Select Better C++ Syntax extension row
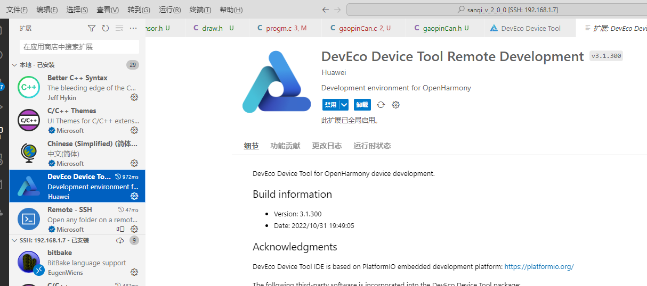The width and height of the screenshot is (647, 286). point(77,87)
